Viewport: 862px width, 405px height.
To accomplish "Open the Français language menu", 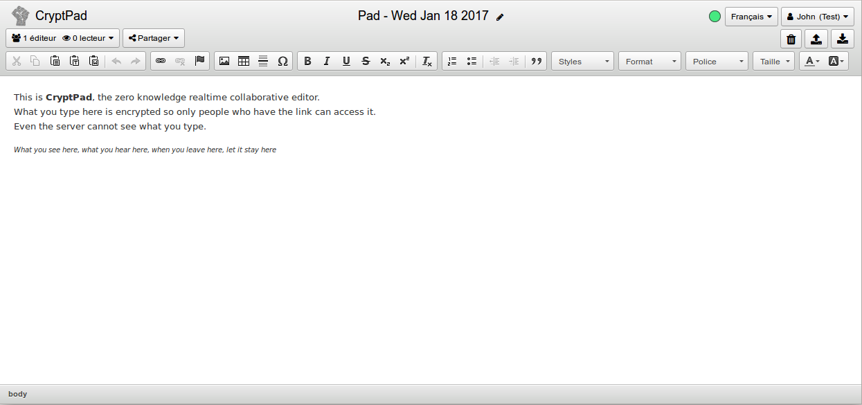I will (x=751, y=17).
